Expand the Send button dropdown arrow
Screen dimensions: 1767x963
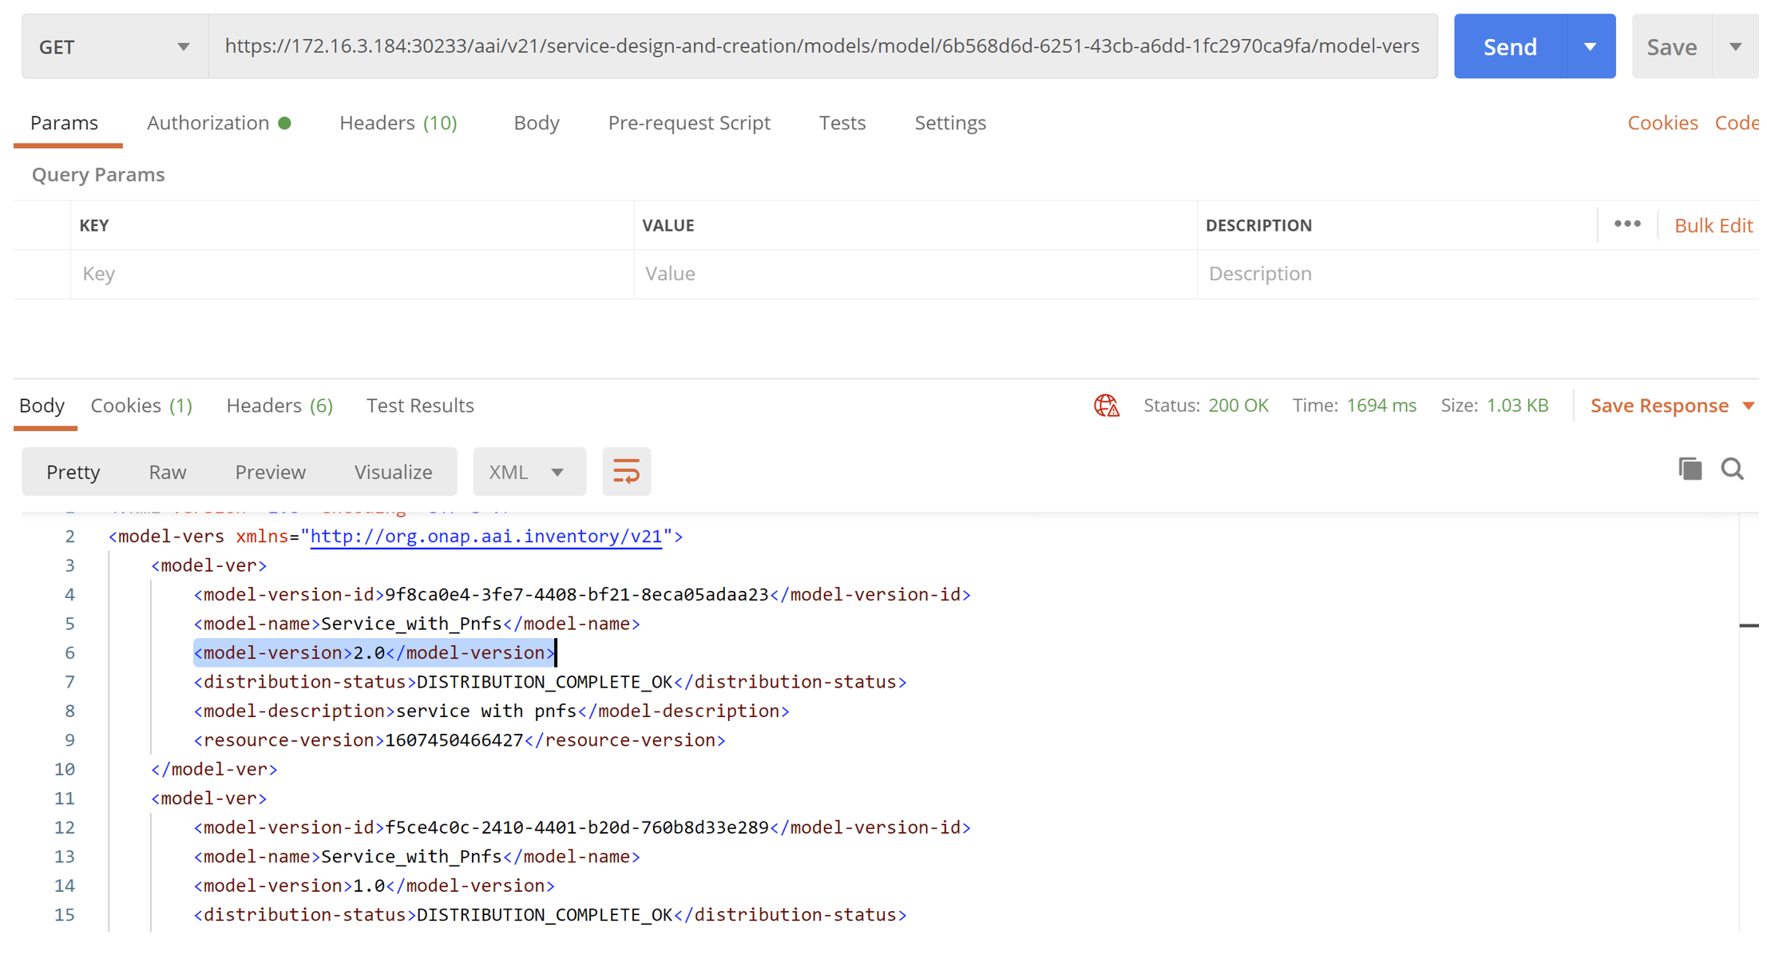click(x=1590, y=46)
